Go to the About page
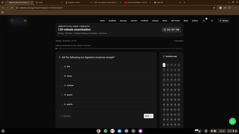 pos(165,21)
